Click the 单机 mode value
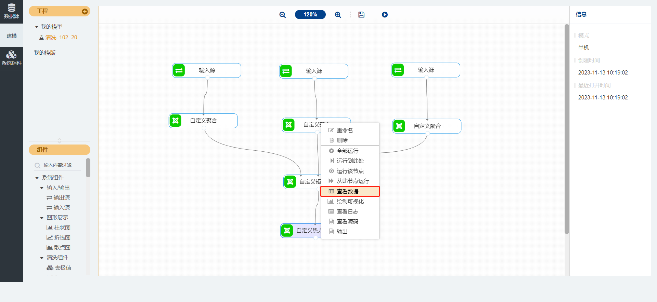The width and height of the screenshot is (657, 302). pos(583,48)
